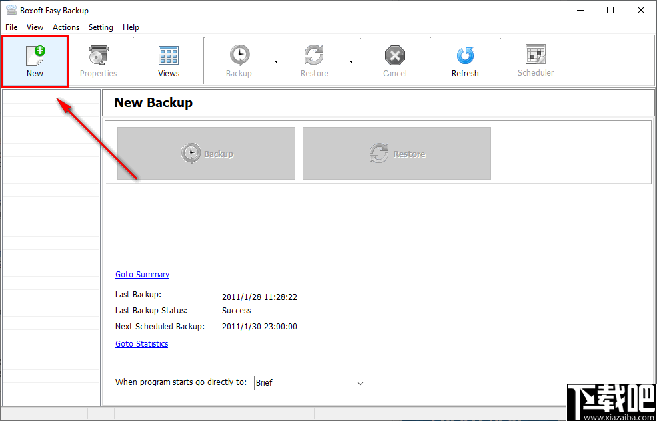The height and width of the screenshot is (421, 657).
Task: Select the Views icon
Action: (x=168, y=61)
